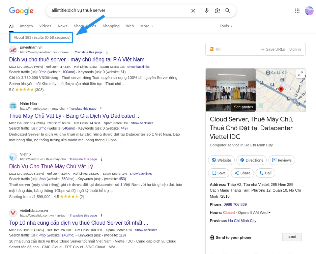Switch to the News tab
Viewport: 316px width, 254px height.
click(x=62, y=26)
